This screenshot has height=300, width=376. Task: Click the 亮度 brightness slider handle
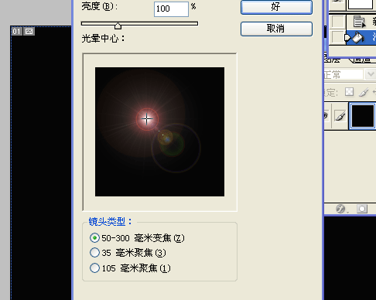click(118, 26)
